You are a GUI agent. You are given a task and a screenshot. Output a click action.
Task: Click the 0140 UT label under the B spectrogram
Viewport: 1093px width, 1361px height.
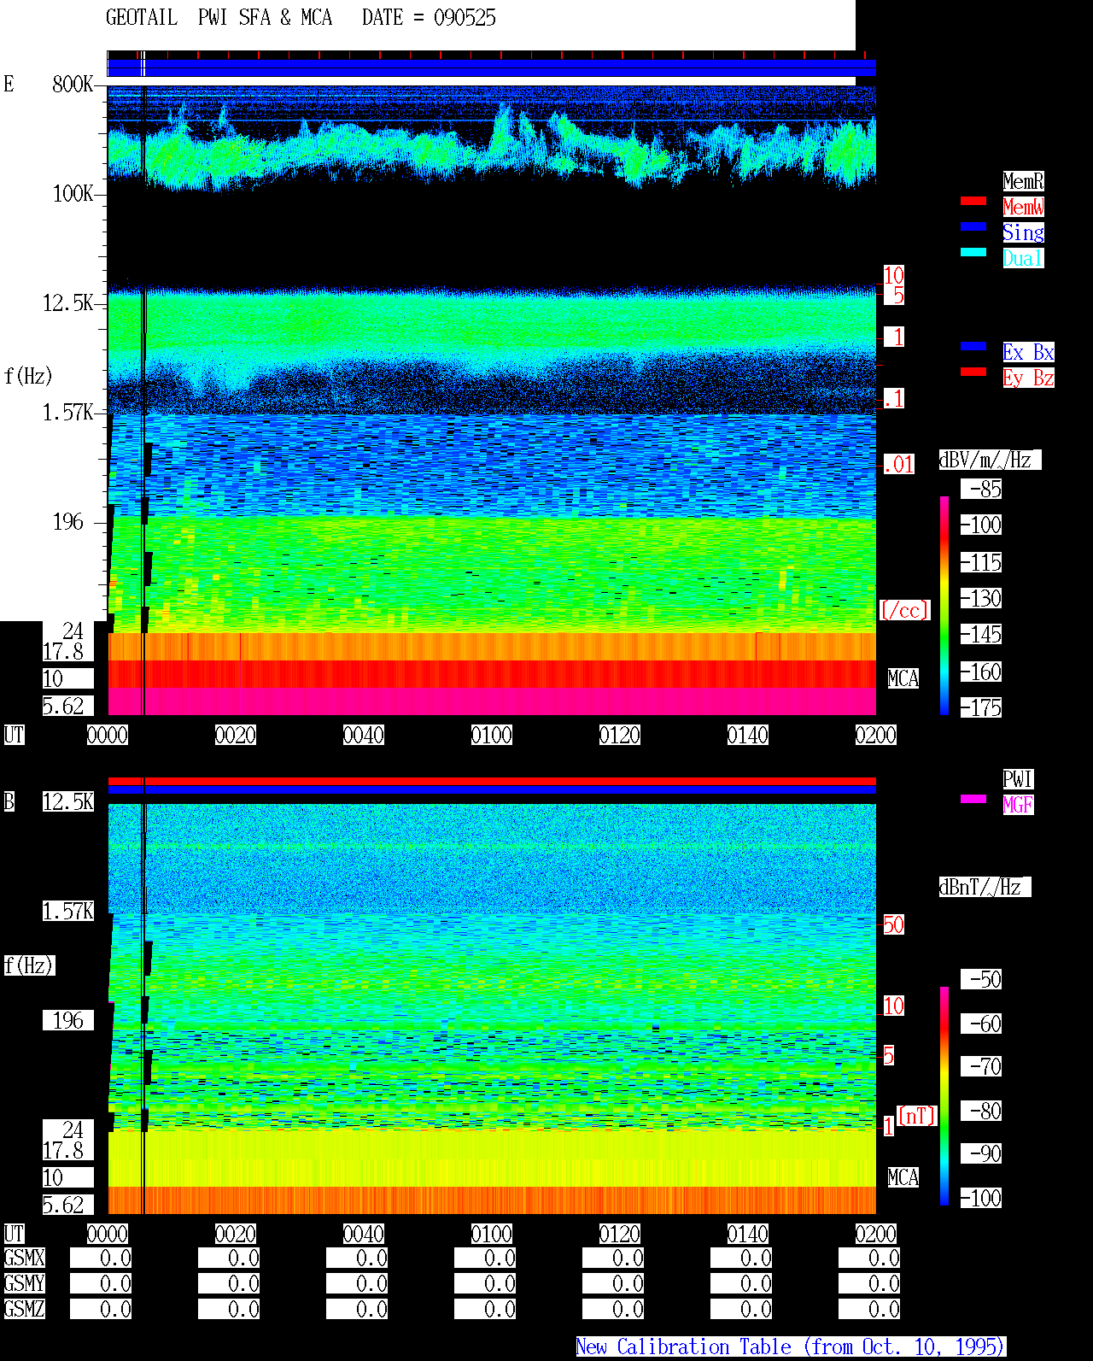(x=748, y=1234)
